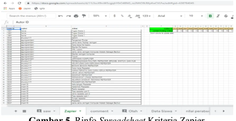Select the Autor ID header cell
The image size is (236, 121).
(13, 28)
